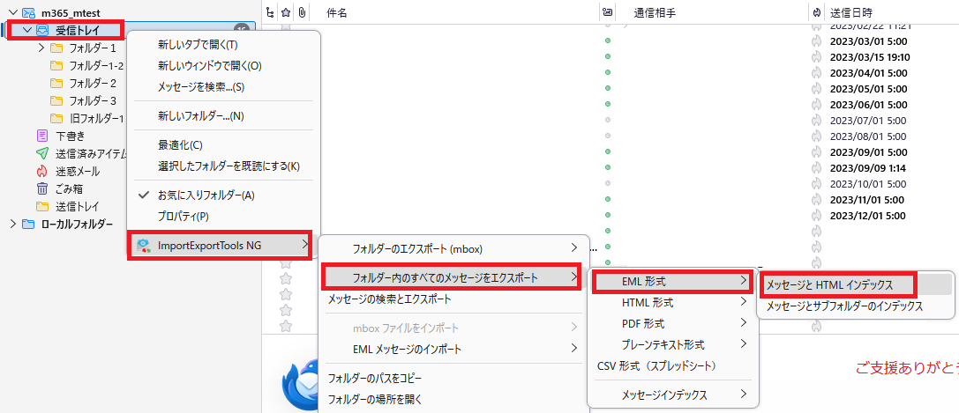
Task: Click the フォルダー1-2 folder icon
Action: pyautogui.click(x=56, y=65)
